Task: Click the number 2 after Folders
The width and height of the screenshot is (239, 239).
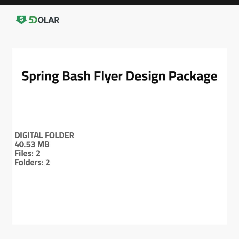Action: (x=48, y=162)
